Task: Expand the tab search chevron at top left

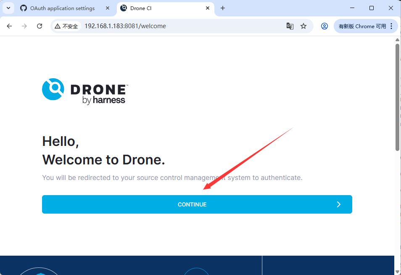Action: point(8,8)
